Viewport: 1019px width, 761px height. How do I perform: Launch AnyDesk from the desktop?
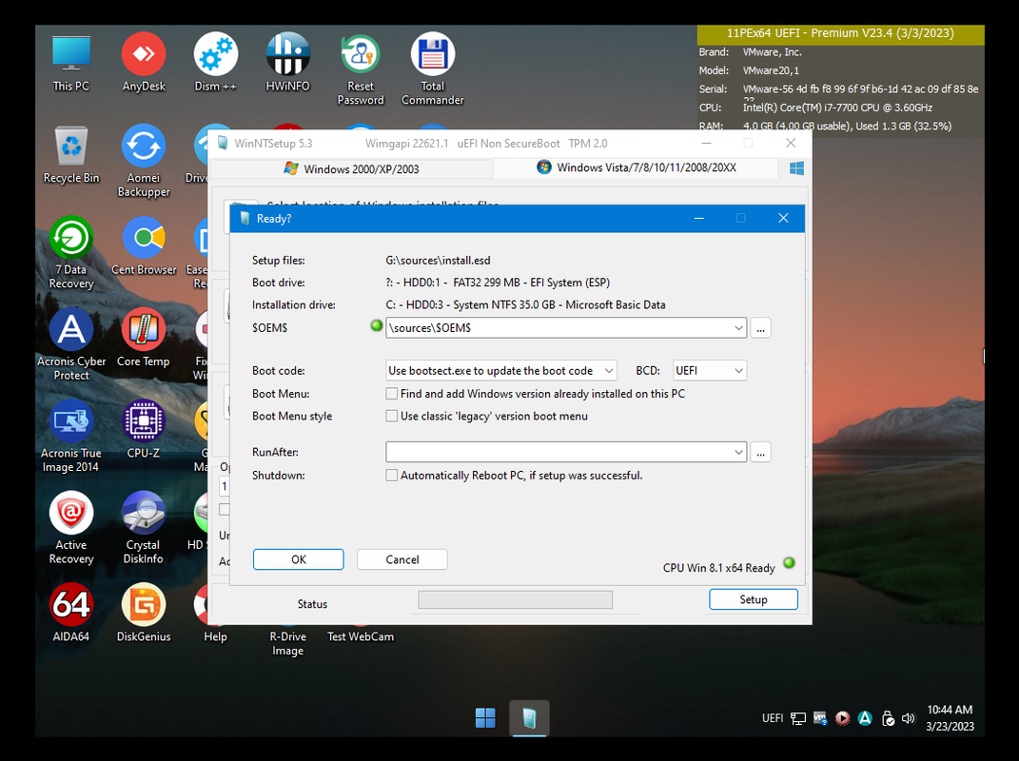(144, 63)
